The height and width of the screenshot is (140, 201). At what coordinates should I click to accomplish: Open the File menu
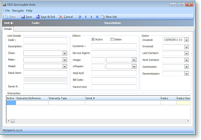pyautogui.click(x=7, y=11)
